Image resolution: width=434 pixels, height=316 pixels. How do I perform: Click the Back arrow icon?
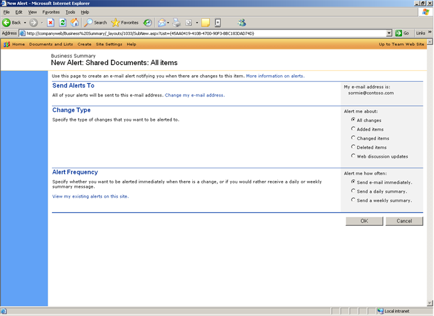[x=6, y=23]
